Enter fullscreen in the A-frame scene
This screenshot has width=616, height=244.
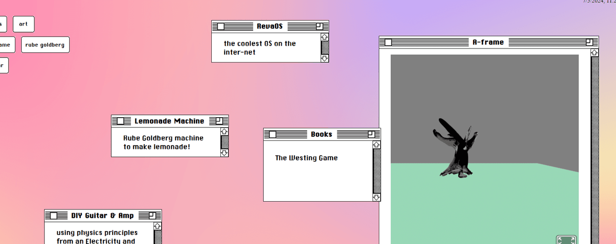566,240
